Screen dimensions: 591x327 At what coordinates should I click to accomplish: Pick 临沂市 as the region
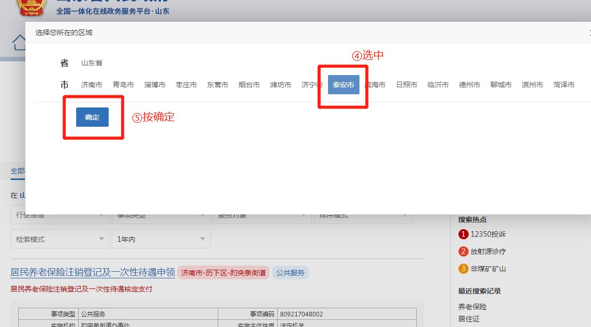(x=438, y=85)
